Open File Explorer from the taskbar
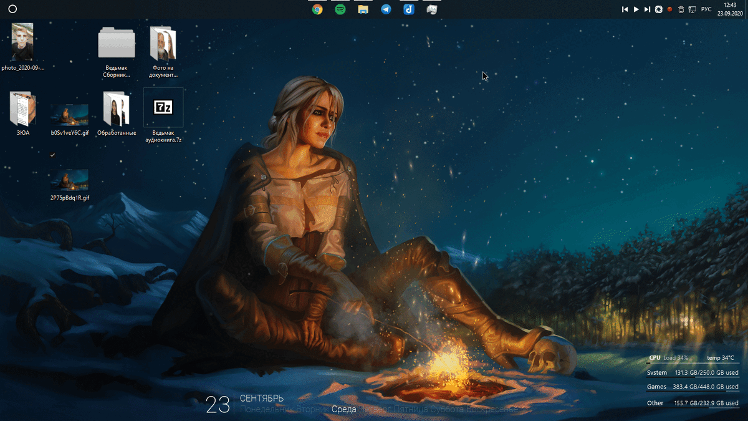 tap(363, 9)
